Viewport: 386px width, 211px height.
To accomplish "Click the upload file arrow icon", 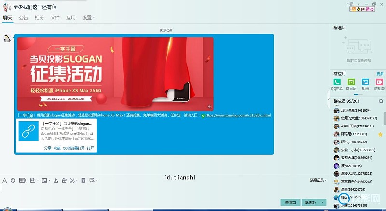I will click(x=55, y=180).
